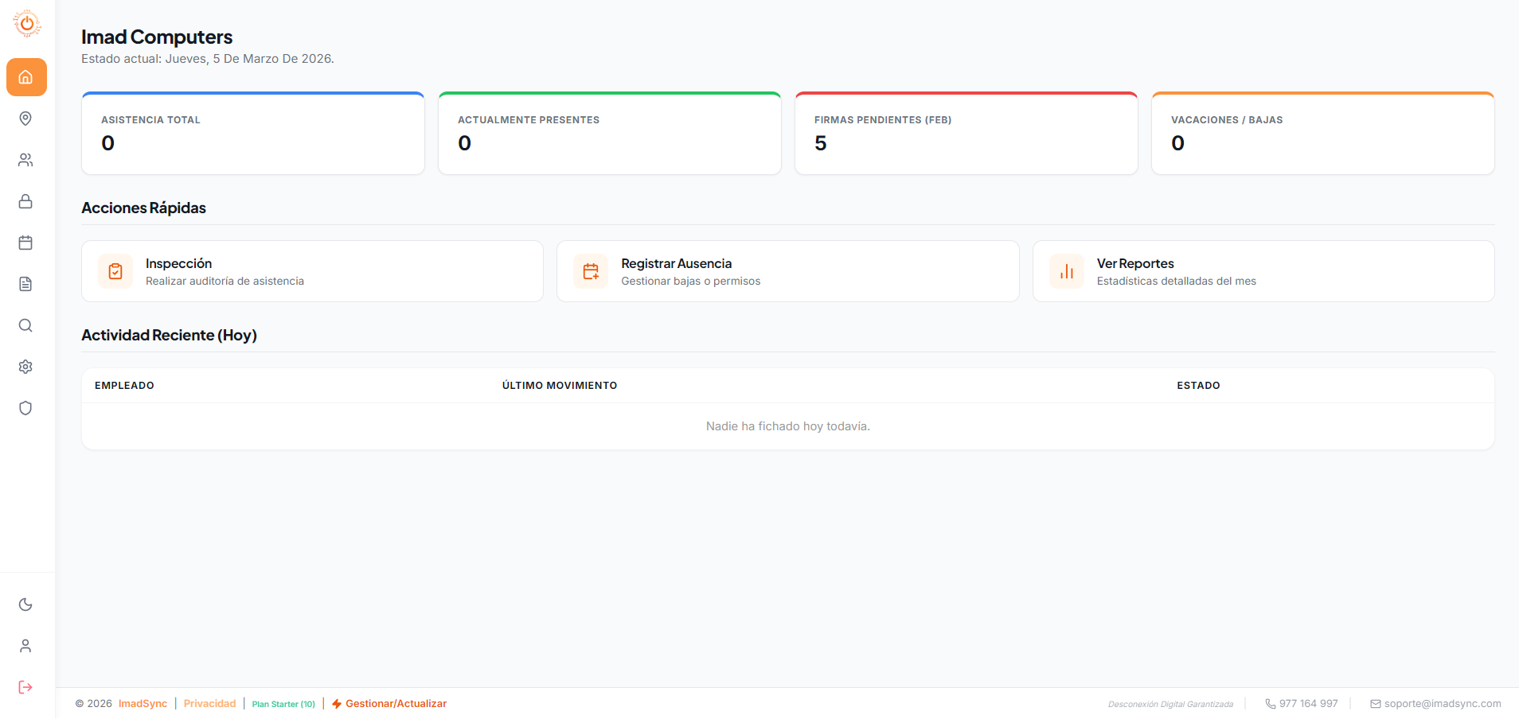
Task: Click the shield security icon
Action: (x=25, y=408)
